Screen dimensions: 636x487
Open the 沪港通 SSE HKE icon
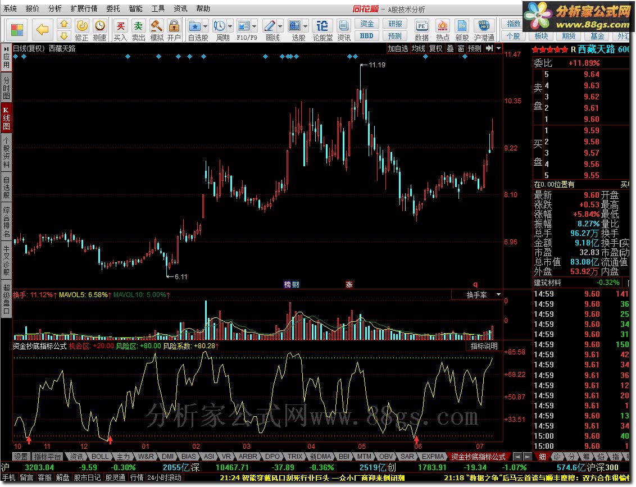pyautogui.click(x=484, y=30)
